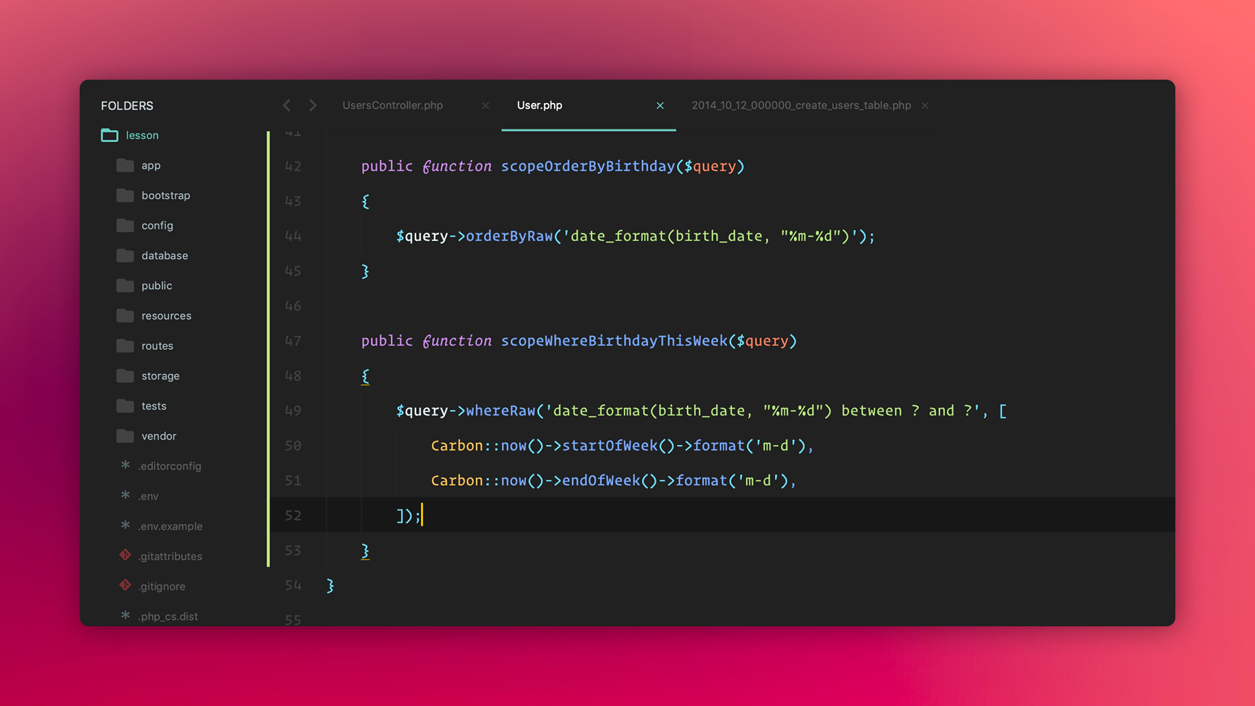Open the .env.example file name
1255x706 pixels.
coord(170,526)
